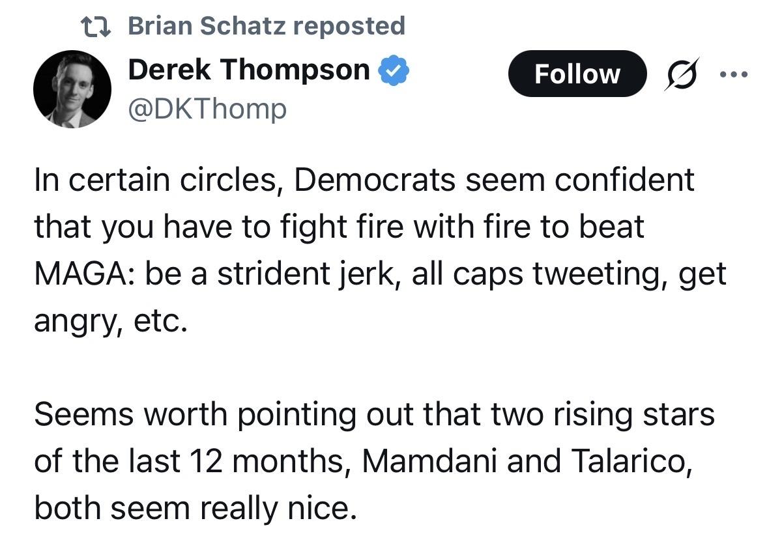The height and width of the screenshot is (551, 782).
Task: Click the word "Democrats" in the tweet
Action: [x=374, y=180]
